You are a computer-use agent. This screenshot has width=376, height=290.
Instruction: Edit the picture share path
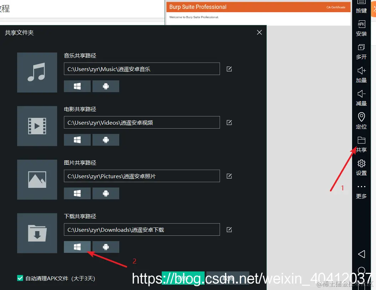(229, 176)
